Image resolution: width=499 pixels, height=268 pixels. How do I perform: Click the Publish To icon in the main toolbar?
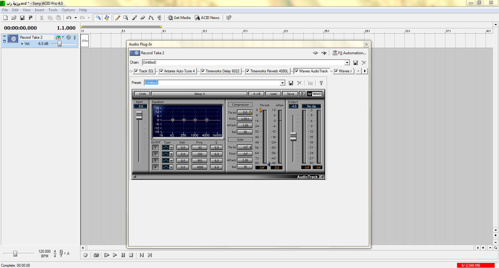(x=31, y=18)
